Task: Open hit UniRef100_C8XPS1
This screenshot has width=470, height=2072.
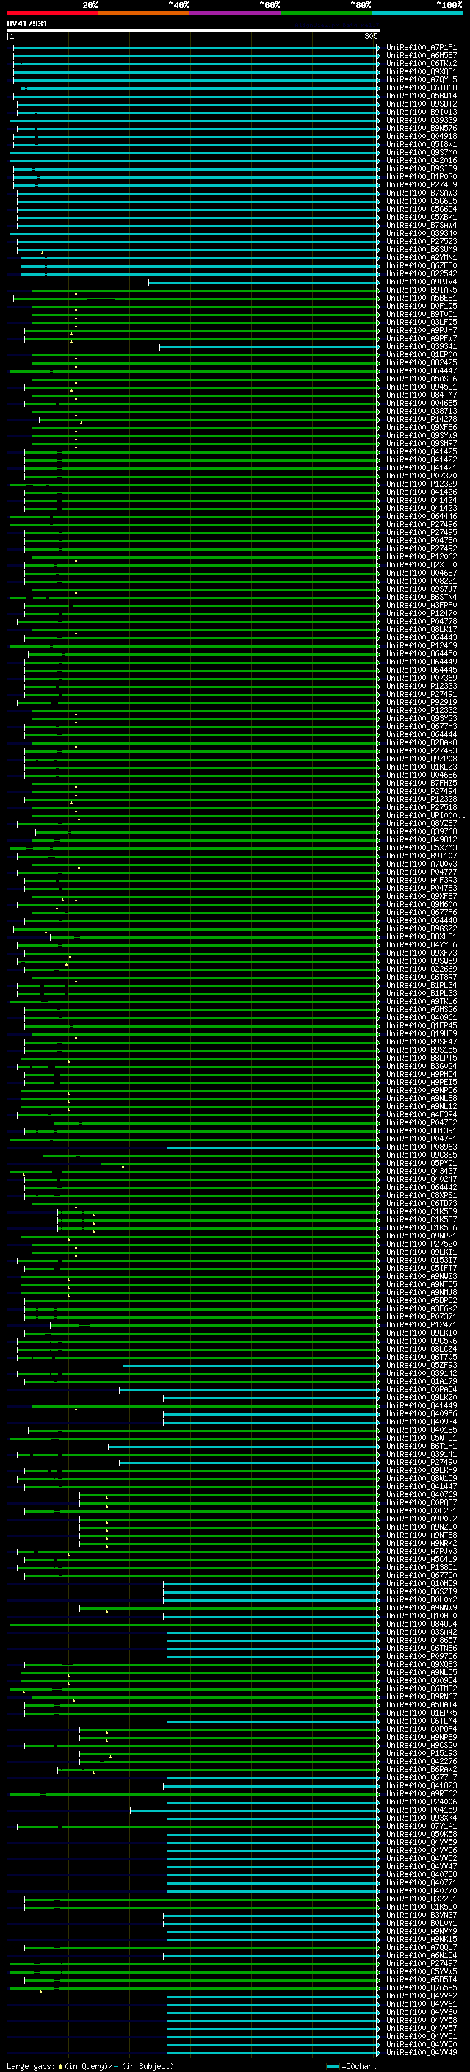Action: click(422, 1195)
